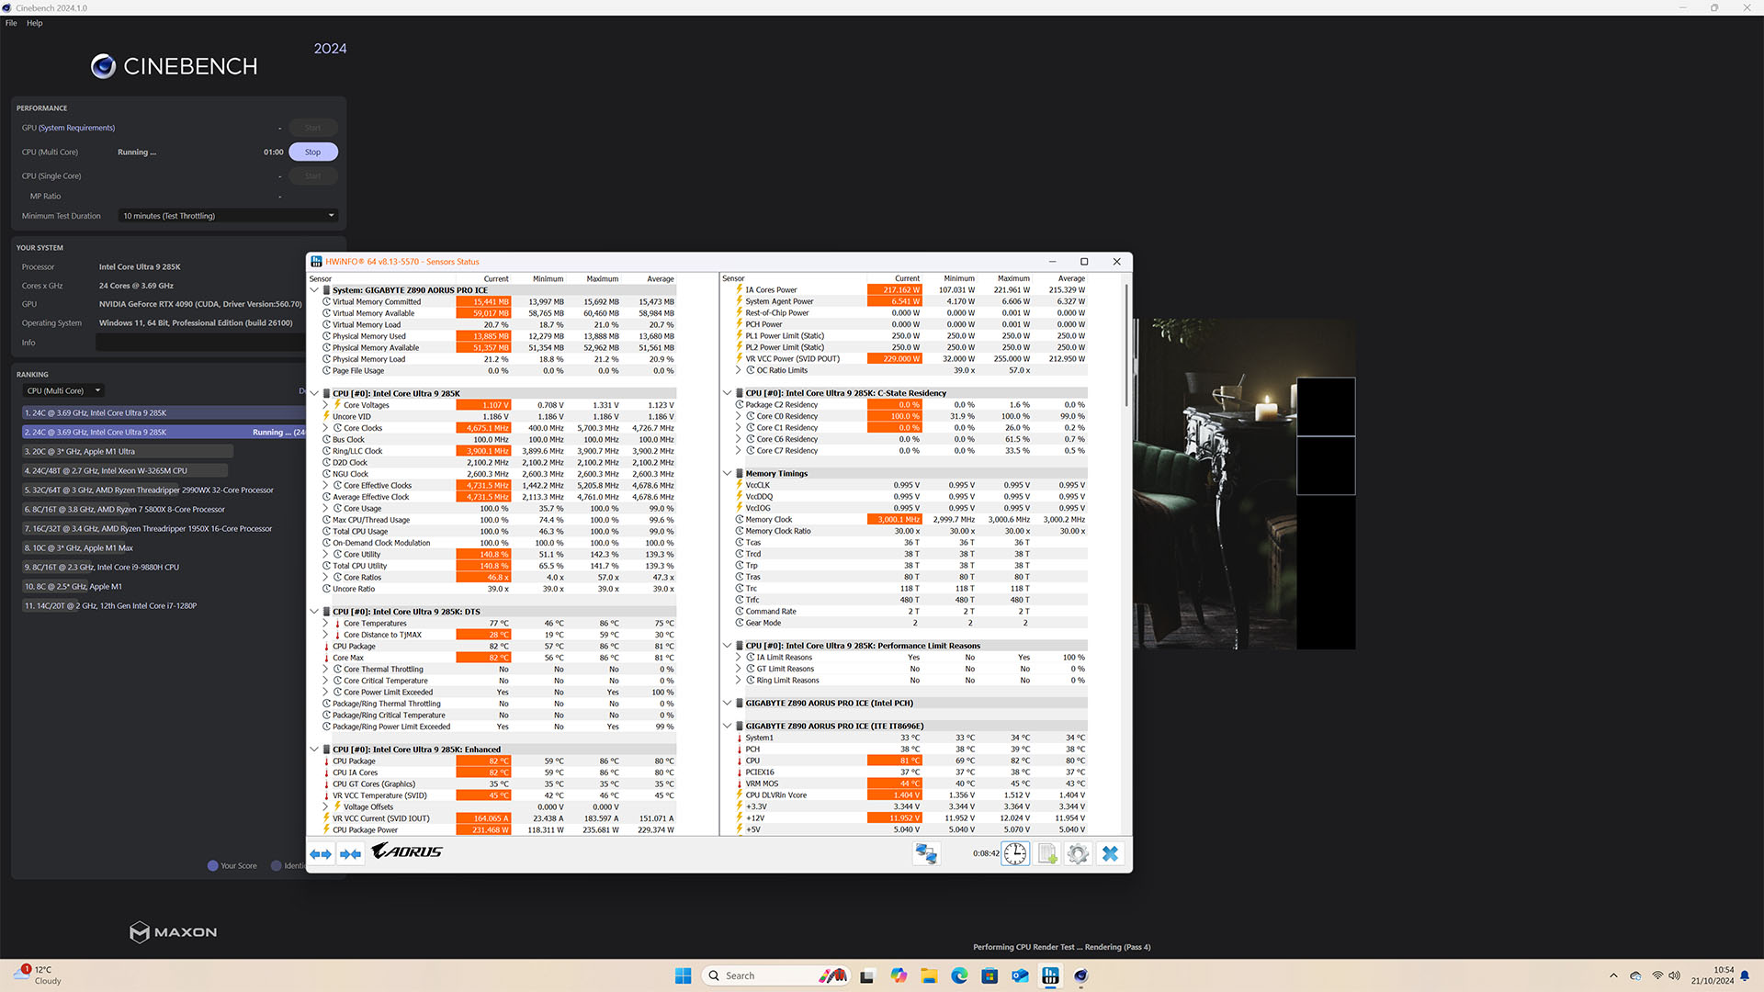Click the CPU Package Power row
Viewport: 1764px width, 992px height.
tap(498, 830)
